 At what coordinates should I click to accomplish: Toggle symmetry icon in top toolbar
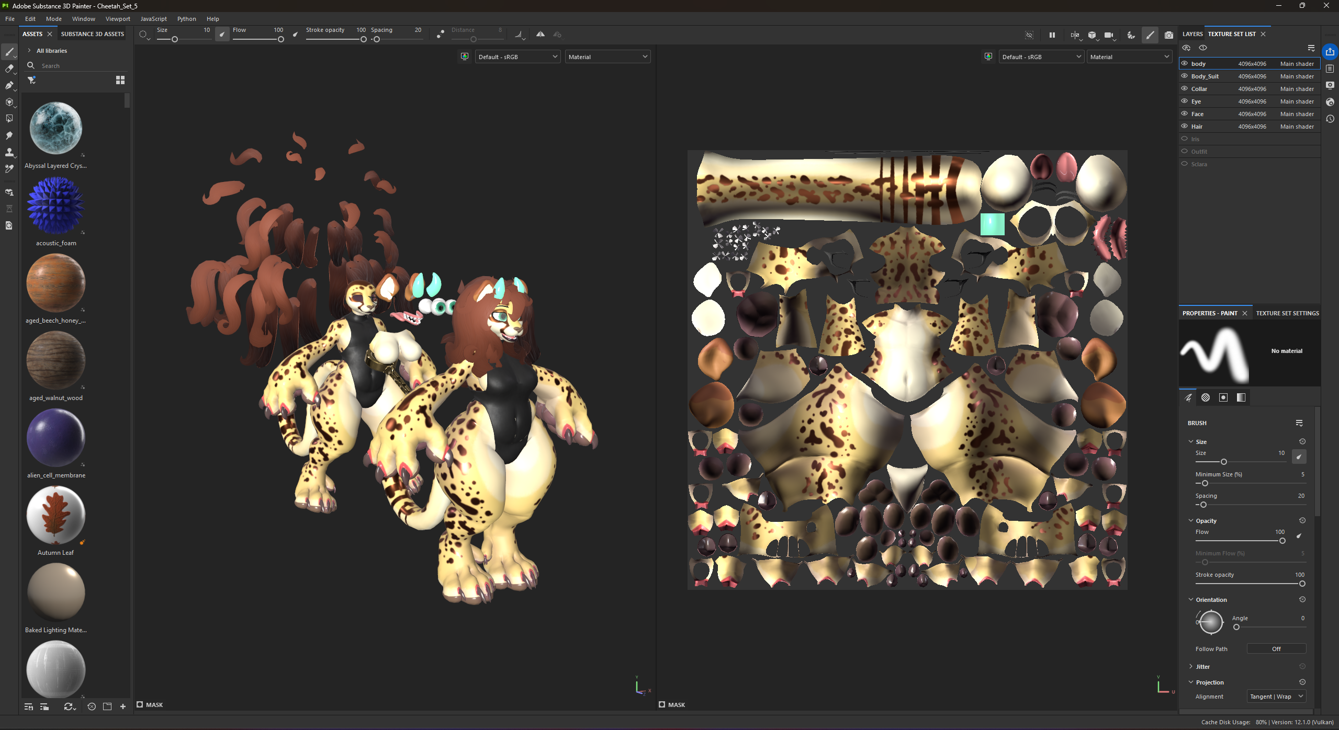(541, 35)
